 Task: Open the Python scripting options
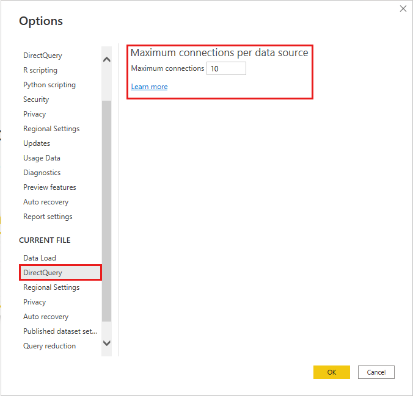(x=49, y=85)
